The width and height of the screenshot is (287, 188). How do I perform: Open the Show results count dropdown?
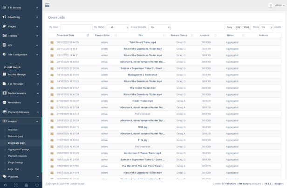[x=266, y=27]
